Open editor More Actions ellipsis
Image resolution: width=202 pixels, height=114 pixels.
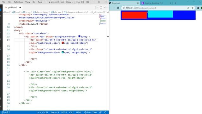point(105,7)
